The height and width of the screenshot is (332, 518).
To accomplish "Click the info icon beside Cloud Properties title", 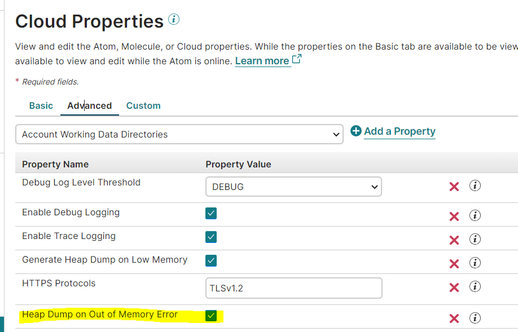I will 174,20.
